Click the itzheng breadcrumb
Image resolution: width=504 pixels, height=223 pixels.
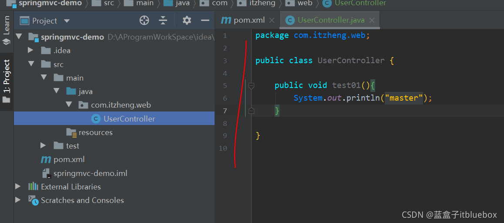coord(262,3)
